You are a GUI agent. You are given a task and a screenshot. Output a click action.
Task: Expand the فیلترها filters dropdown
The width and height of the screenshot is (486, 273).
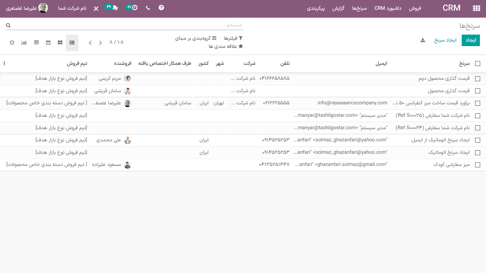click(233, 38)
